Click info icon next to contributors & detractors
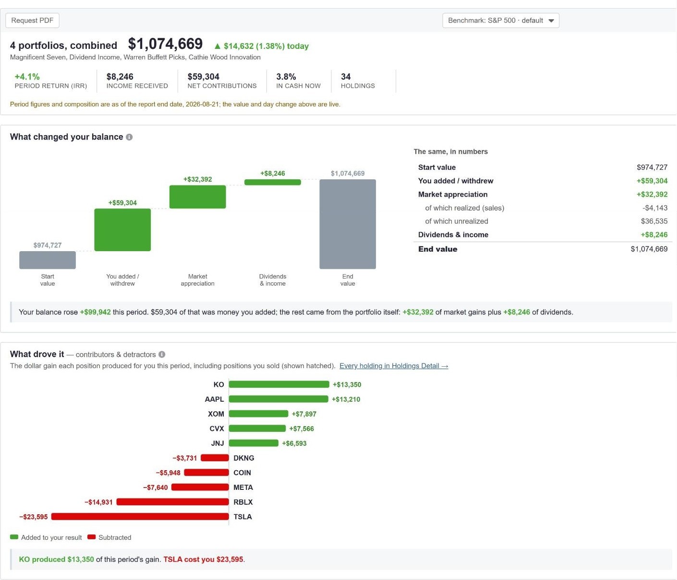 tap(162, 354)
